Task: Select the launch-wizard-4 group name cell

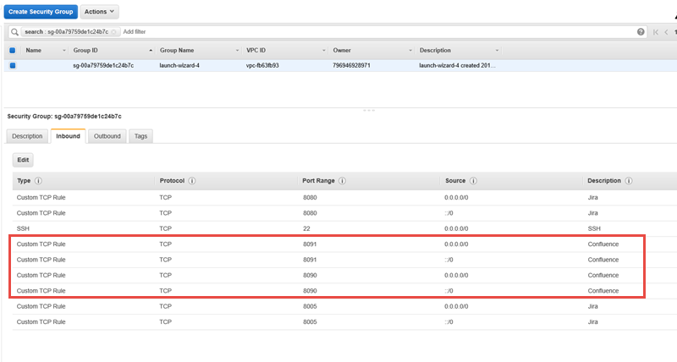Action: pos(179,66)
